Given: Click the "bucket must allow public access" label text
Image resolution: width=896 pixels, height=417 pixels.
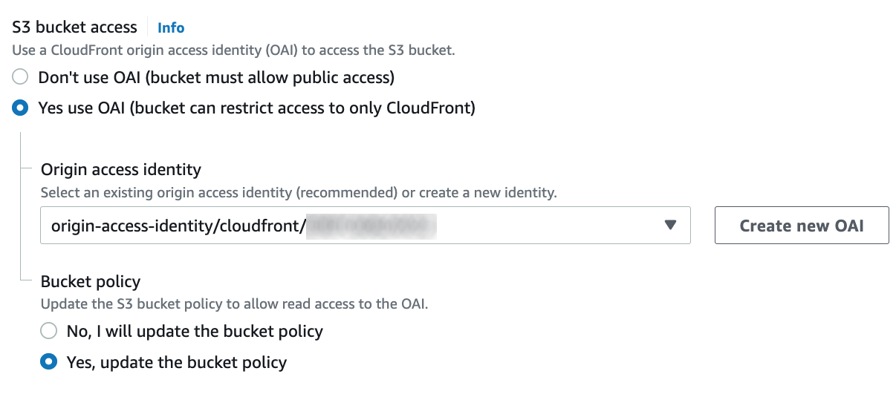Looking at the screenshot, I should (x=264, y=77).
